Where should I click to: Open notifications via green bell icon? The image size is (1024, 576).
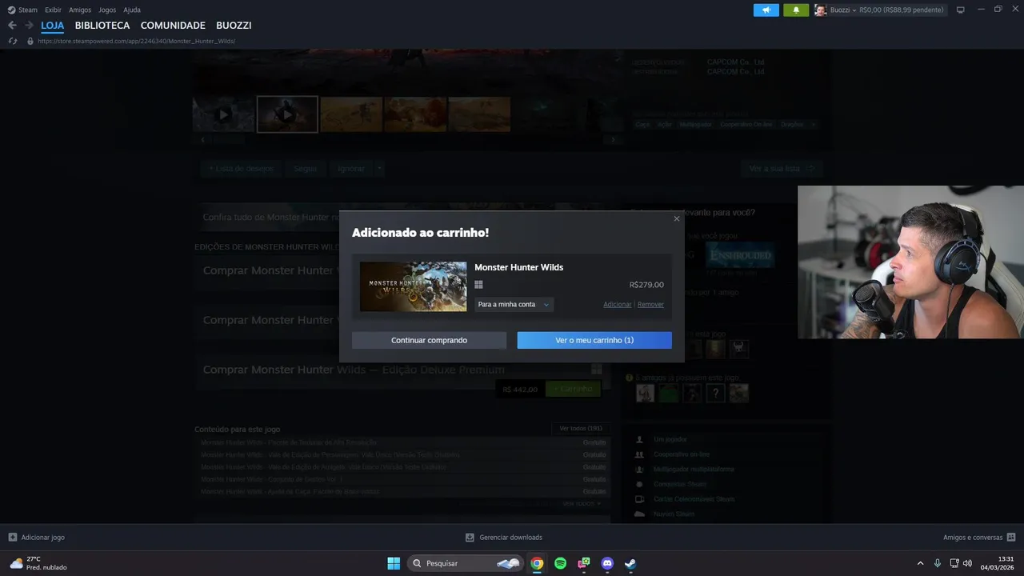[796, 10]
